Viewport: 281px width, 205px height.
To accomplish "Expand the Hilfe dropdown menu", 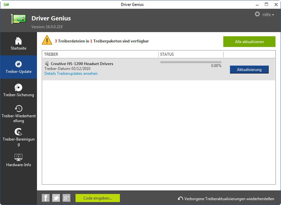I will tap(268, 15).
